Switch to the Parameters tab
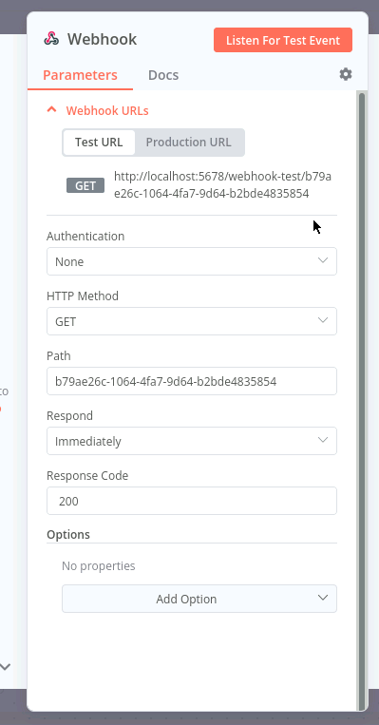The image size is (379, 725). click(80, 75)
